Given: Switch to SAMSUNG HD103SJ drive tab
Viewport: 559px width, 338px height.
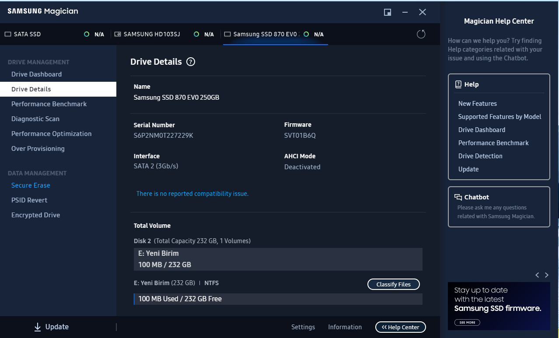Looking at the screenshot, I should click(x=164, y=34).
